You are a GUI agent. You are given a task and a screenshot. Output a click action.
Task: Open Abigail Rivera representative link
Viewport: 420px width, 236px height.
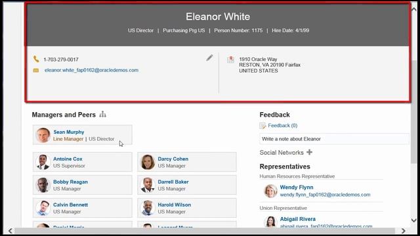pyautogui.click(x=297, y=219)
